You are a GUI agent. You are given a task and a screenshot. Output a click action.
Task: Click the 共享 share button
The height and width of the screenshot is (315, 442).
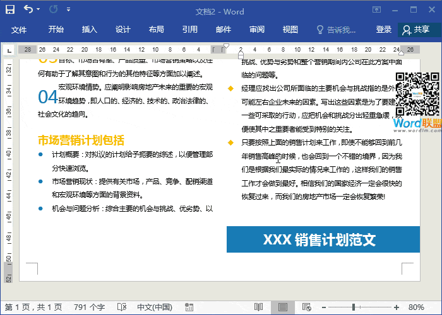tap(415, 30)
